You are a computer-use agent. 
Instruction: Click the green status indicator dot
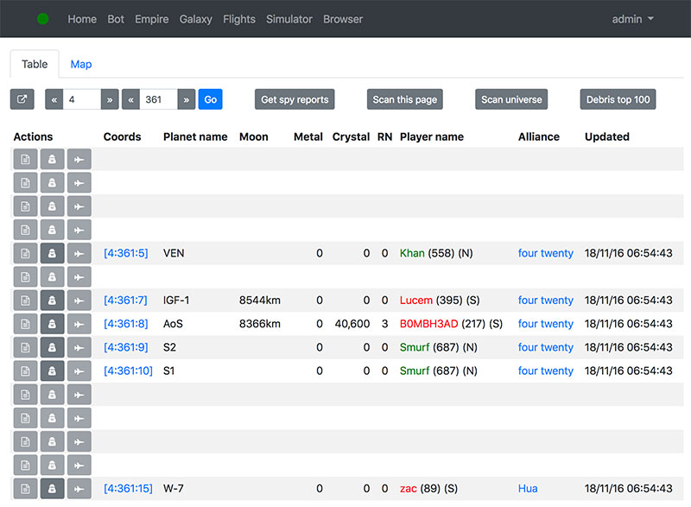pos(42,19)
